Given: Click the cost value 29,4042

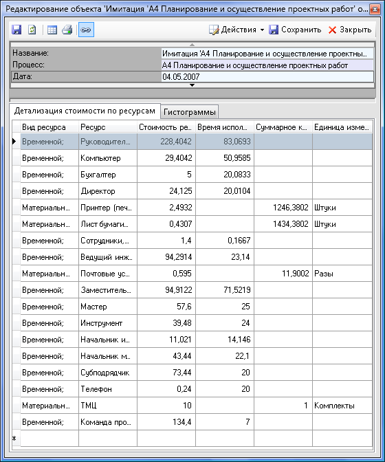Looking at the screenshot, I should [x=166, y=158].
